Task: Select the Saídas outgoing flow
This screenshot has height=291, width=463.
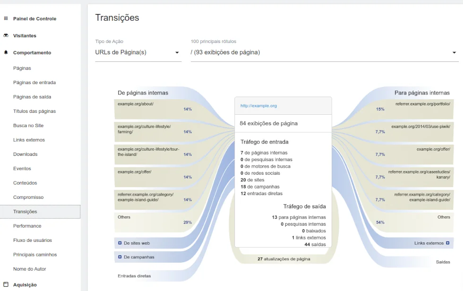Action: [x=443, y=262]
